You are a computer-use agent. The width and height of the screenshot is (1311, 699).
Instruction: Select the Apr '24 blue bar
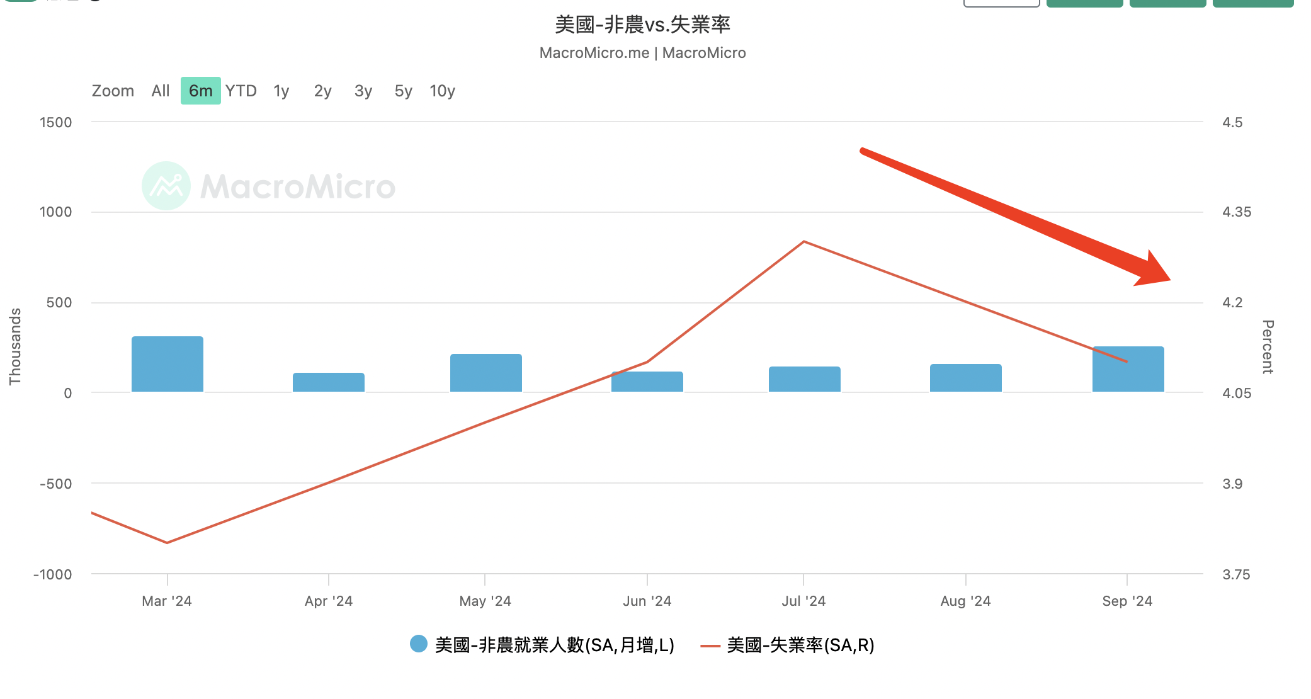[329, 382]
